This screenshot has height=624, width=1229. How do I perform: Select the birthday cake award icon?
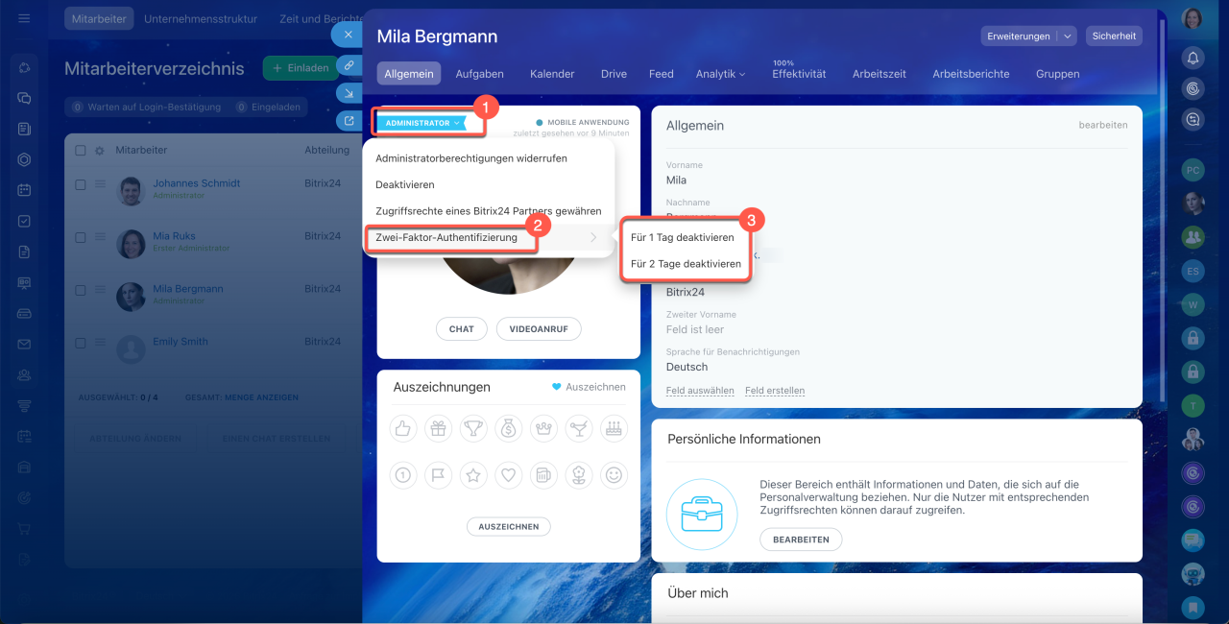click(x=614, y=429)
